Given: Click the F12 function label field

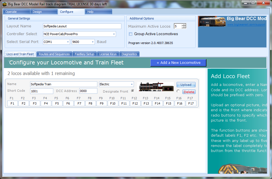Looking at the screenshot, I should (135, 103).
